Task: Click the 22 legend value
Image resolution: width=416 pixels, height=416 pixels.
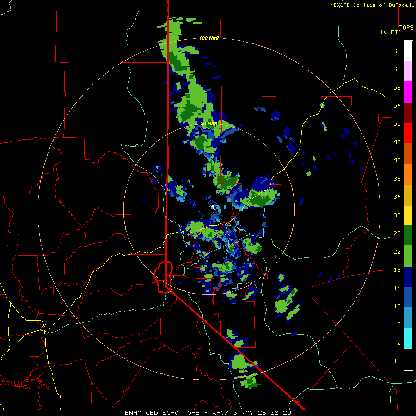Action: pyautogui.click(x=397, y=251)
